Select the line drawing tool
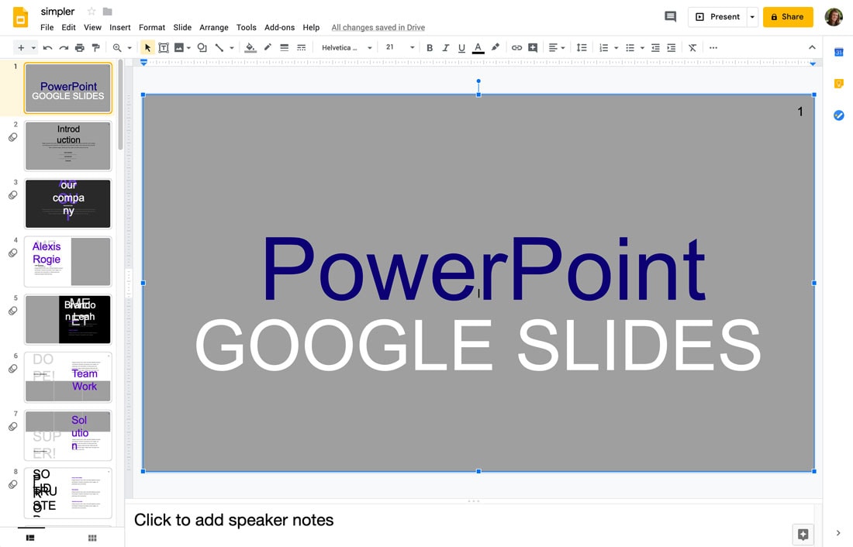 click(219, 48)
